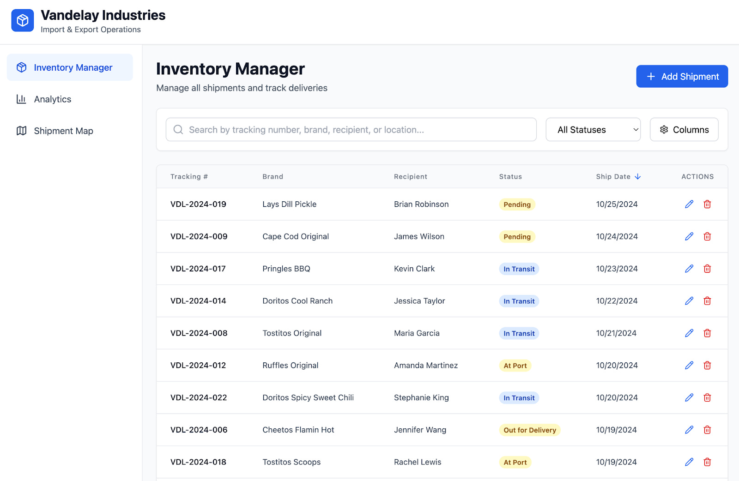Edit the Cape Cod Original shipment
This screenshot has width=739, height=481.
[689, 236]
